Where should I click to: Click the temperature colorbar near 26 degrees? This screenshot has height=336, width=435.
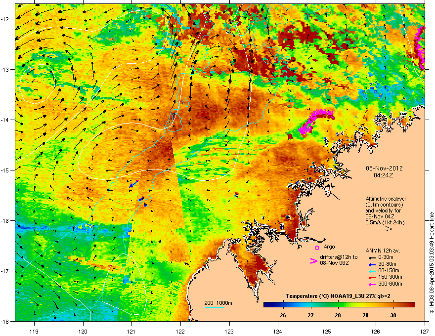pyautogui.click(x=283, y=305)
